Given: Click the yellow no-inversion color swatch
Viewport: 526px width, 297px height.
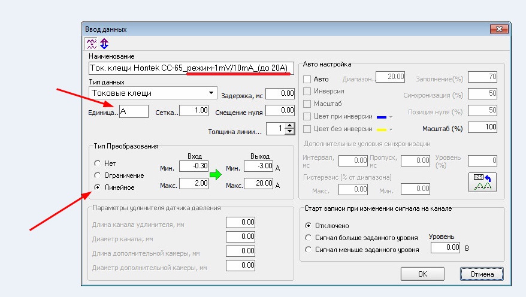Looking at the screenshot, I should [382, 129].
